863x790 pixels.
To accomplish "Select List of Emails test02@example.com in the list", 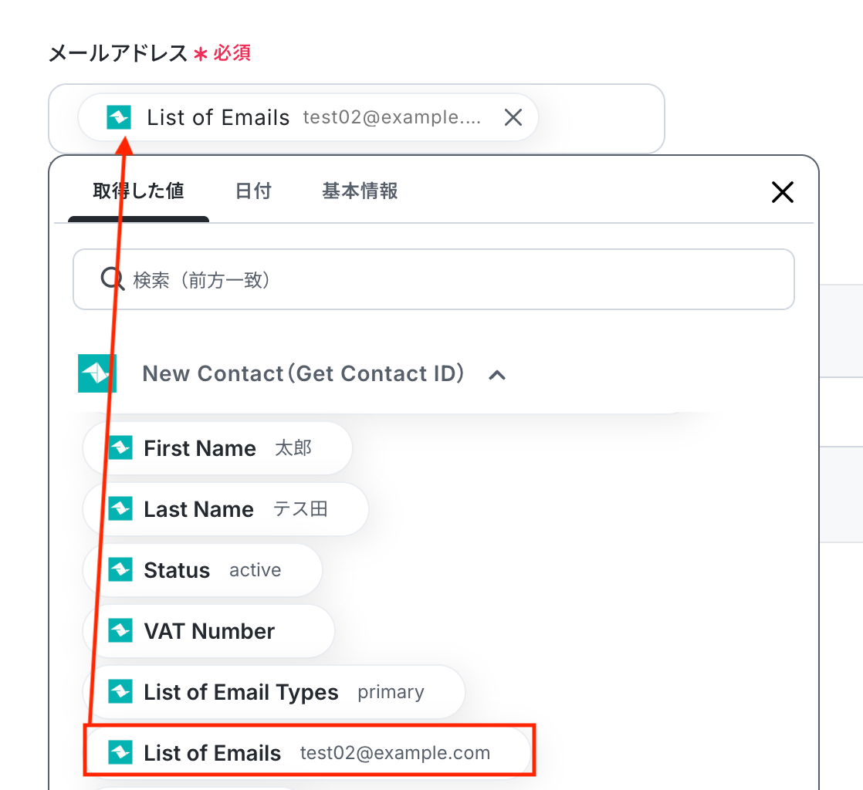I will pyautogui.click(x=308, y=753).
